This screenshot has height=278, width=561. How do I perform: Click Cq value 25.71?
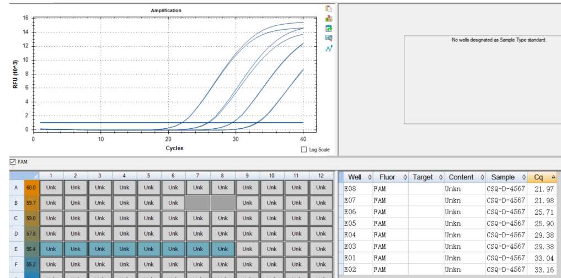point(545,212)
